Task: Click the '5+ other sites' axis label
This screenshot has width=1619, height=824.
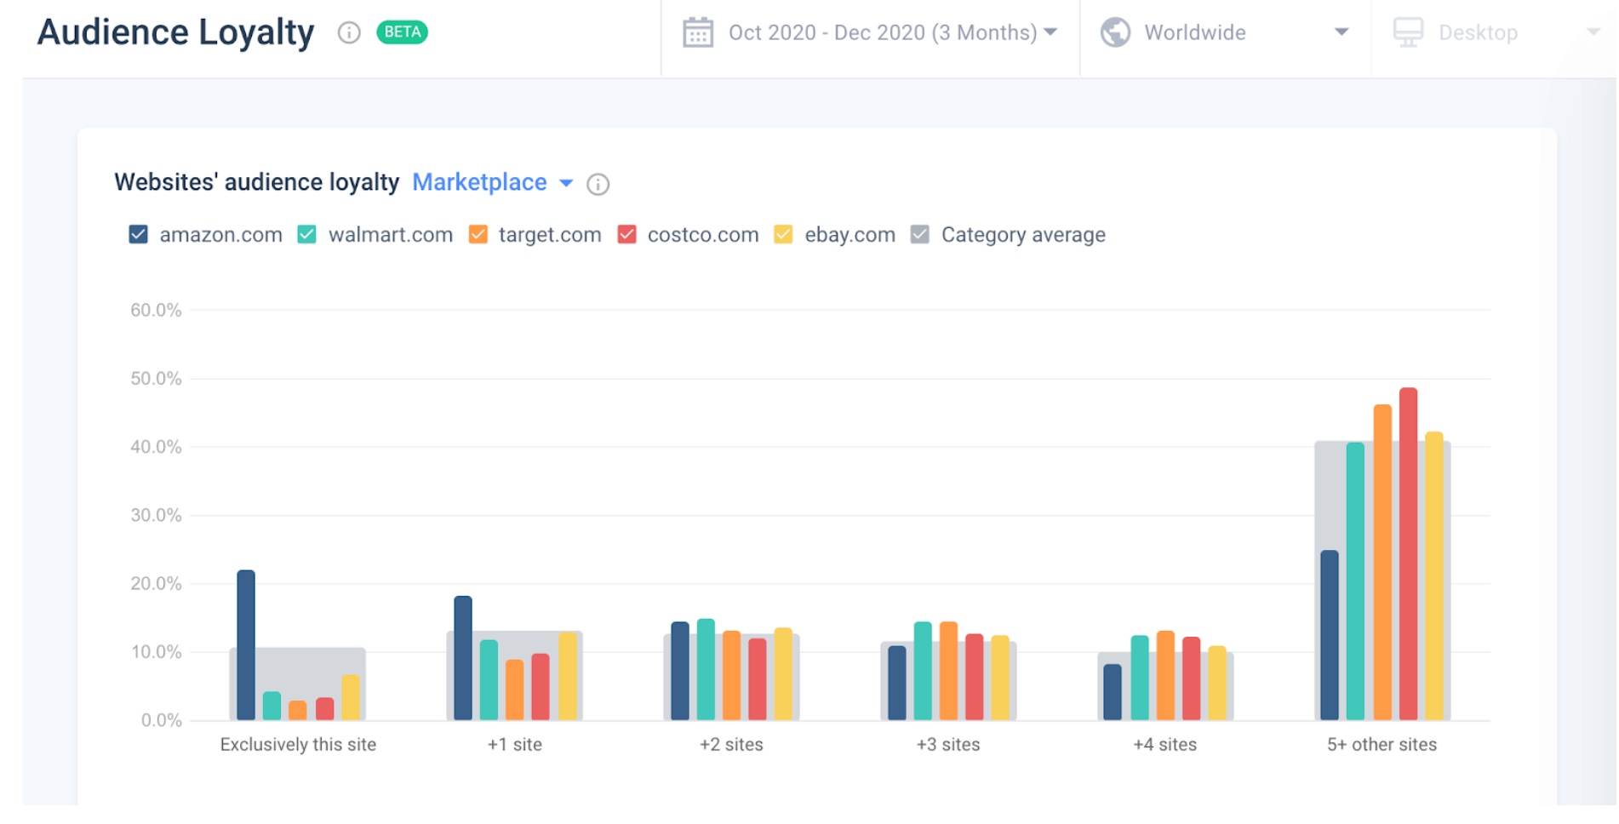Action: coord(1382,745)
